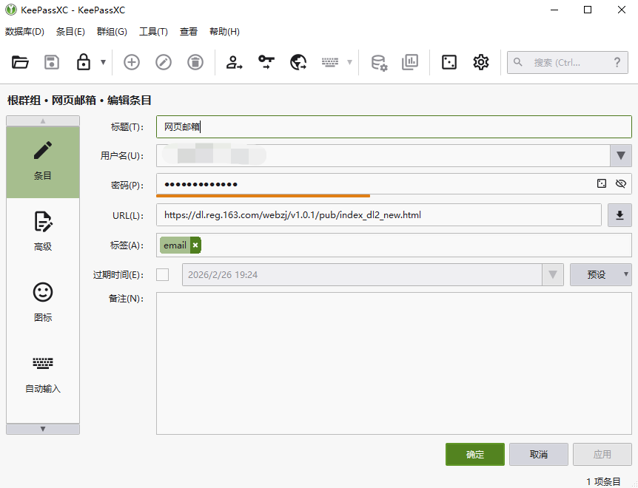This screenshot has width=638, height=488.
Task: Click in the URL field
Action: click(x=379, y=215)
